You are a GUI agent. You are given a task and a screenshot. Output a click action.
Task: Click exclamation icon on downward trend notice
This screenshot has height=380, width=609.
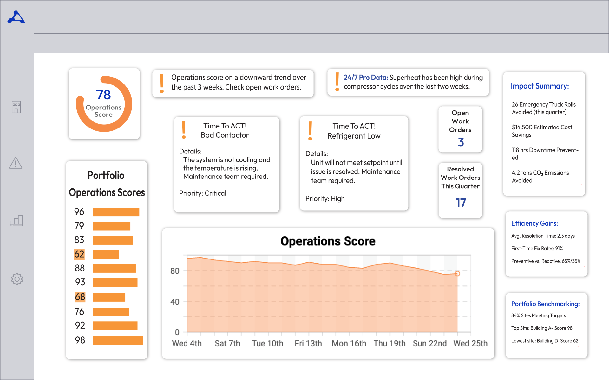click(x=162, y=83)
